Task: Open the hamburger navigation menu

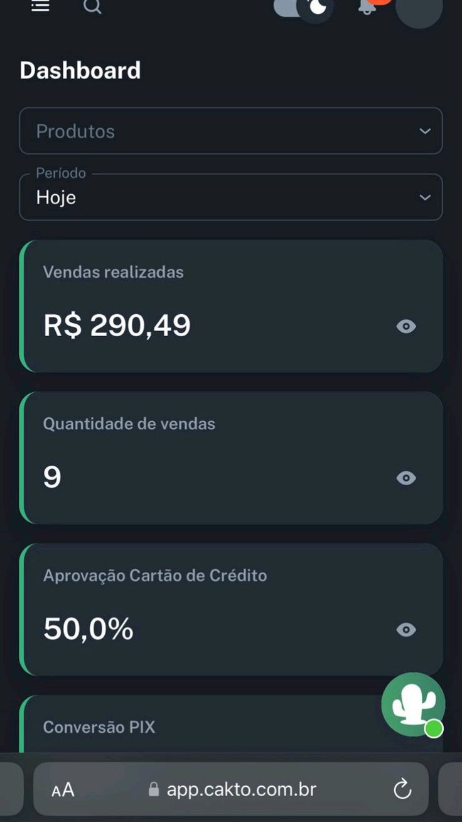Action: click(x=41, y=6)
